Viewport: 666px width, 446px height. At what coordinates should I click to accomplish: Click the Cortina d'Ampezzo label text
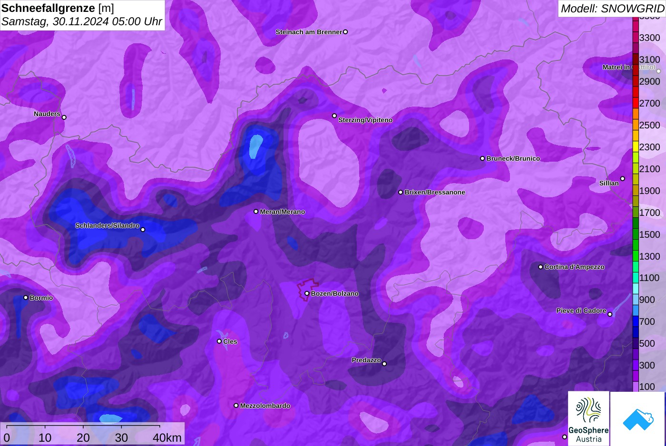point(575,267)
